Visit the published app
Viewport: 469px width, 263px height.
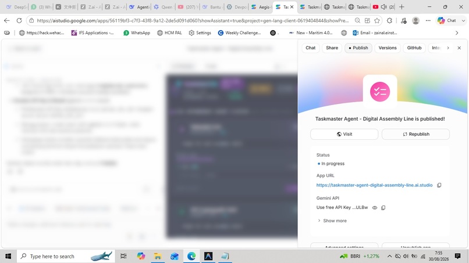pyautogui.click(x=344, y=134)
